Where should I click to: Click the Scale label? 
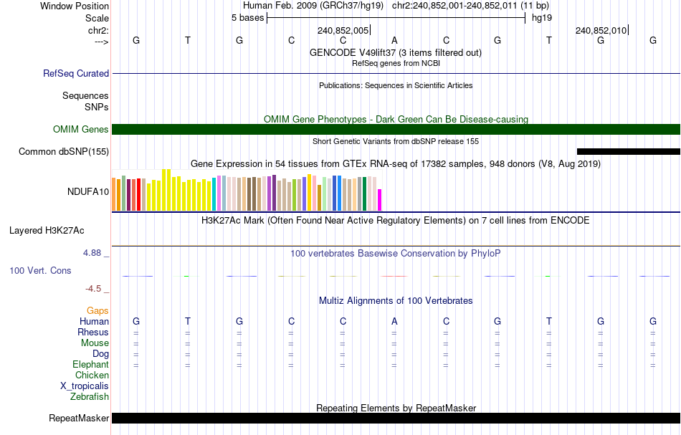tap(97, 18)
